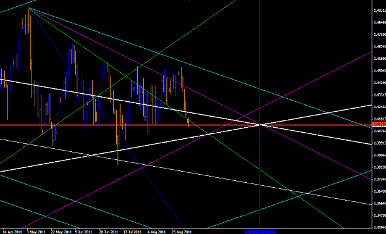This screenshot has height=234, width=386.
Task: Select the highlighted blue date tag on time axis
Action: pos(259,232)
